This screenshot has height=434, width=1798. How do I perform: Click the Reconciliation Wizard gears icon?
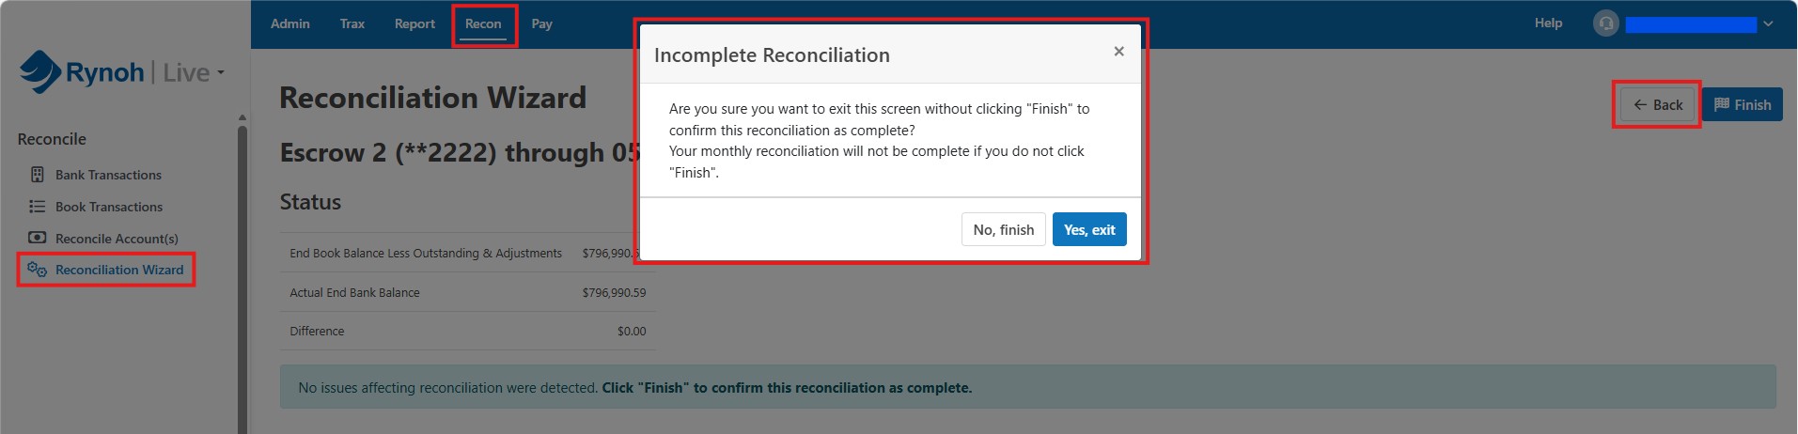click(x=38, y=270)
